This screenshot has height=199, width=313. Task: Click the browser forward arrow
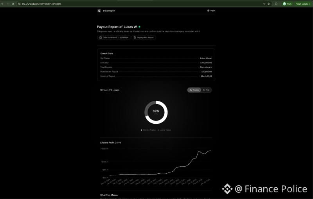[x=8, y=4]
